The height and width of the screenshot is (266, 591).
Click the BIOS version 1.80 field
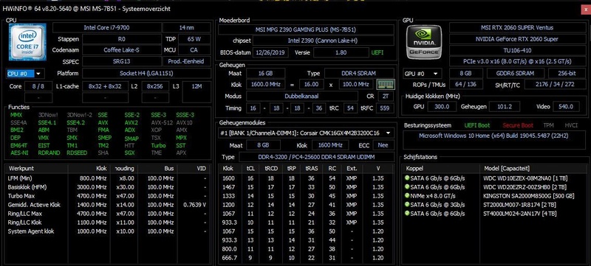tap(341, 52)
